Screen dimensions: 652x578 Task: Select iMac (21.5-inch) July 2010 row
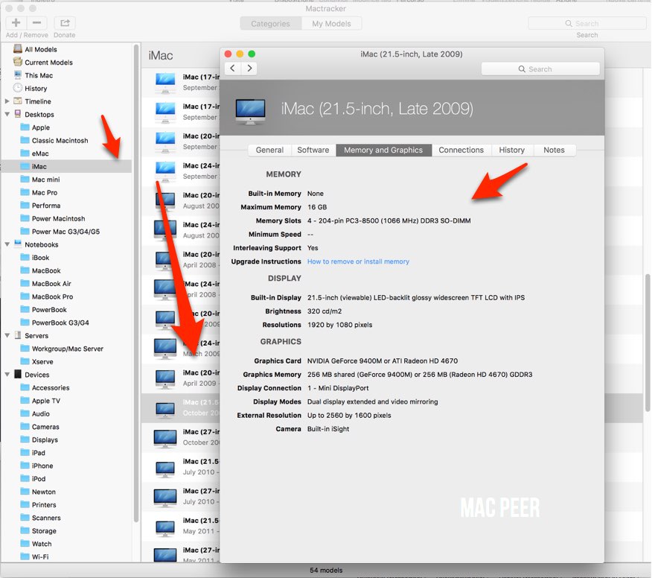(x=180, y=467)
